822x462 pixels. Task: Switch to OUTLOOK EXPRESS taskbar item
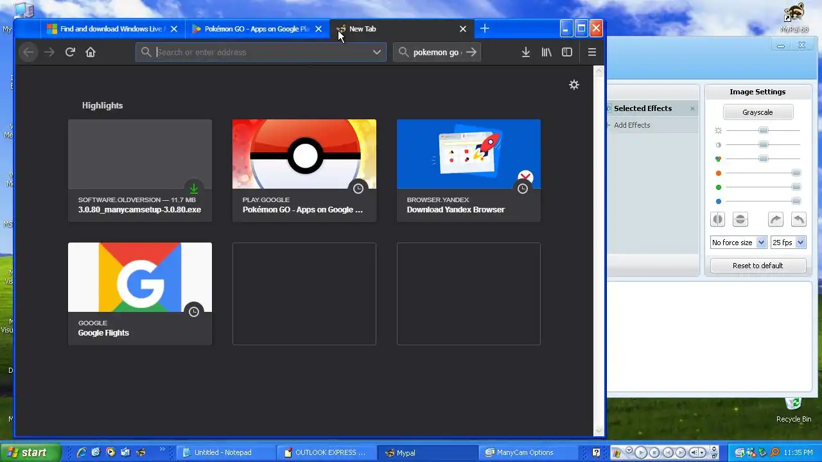pyautogui.click(x=327, y=452)
